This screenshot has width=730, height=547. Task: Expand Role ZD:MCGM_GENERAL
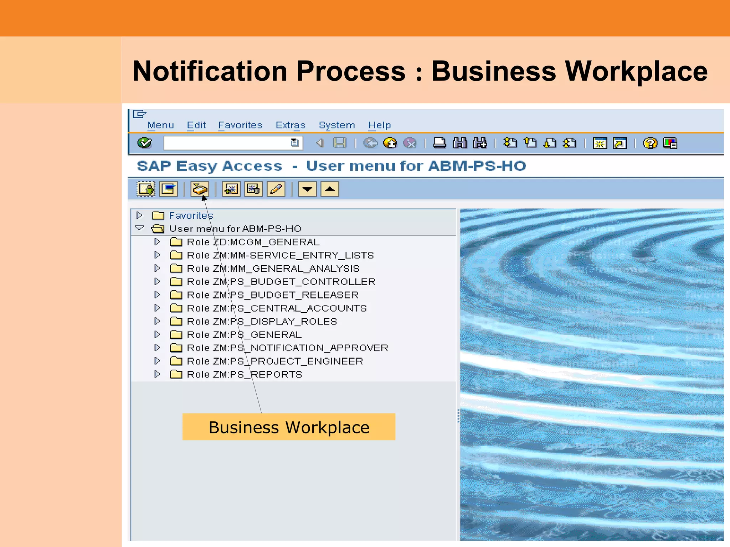tap(157, 242)
